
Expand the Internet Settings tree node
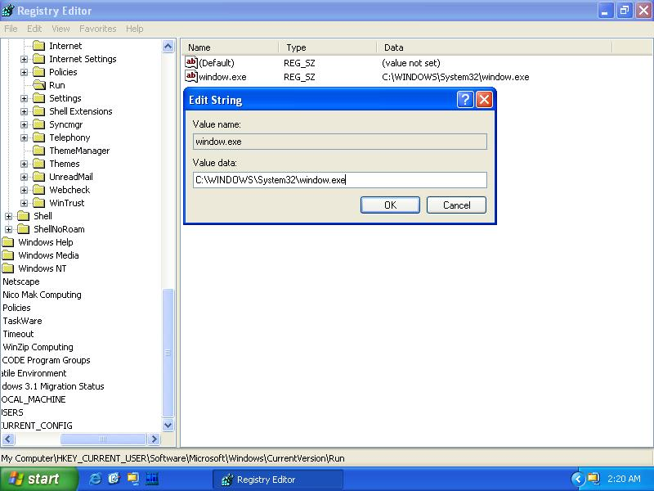tap(24, 59)
